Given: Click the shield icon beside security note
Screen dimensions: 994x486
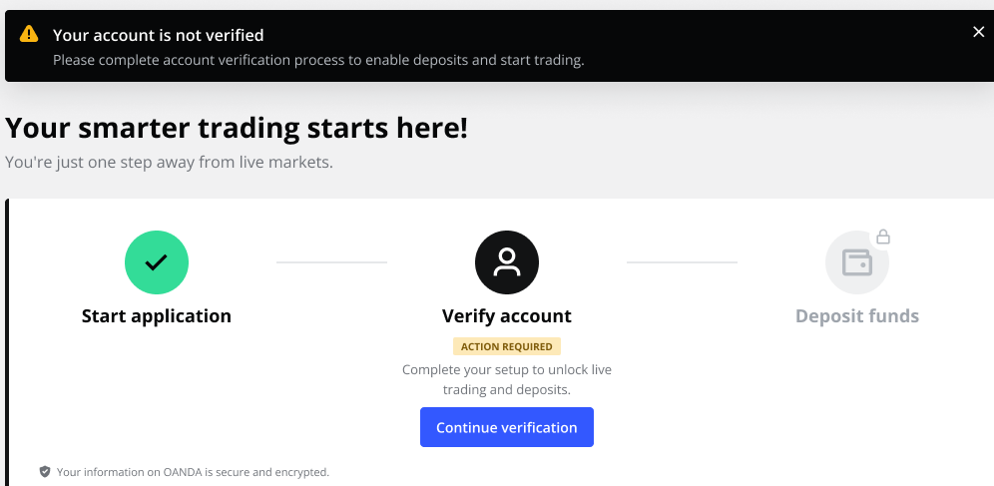Looking at the screenshot, I should [x=44, y=471].
